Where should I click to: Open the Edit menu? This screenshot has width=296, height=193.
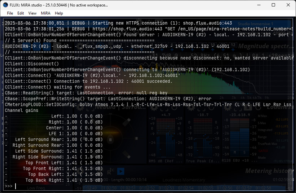coord(21,13)
